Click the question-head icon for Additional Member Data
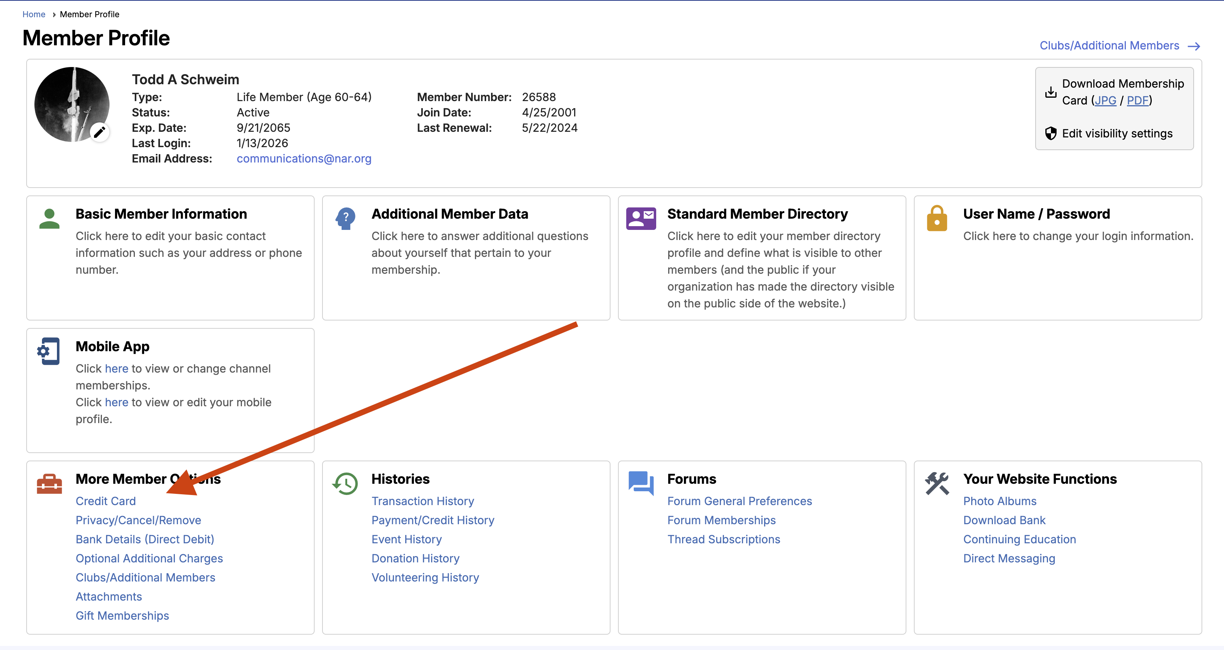1224x650 pixels. (x=345, y=219)
